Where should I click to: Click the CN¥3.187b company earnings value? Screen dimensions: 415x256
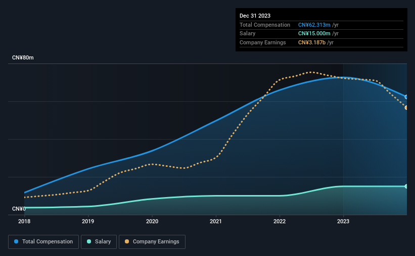pyautogui.click(x=312, y=42)
